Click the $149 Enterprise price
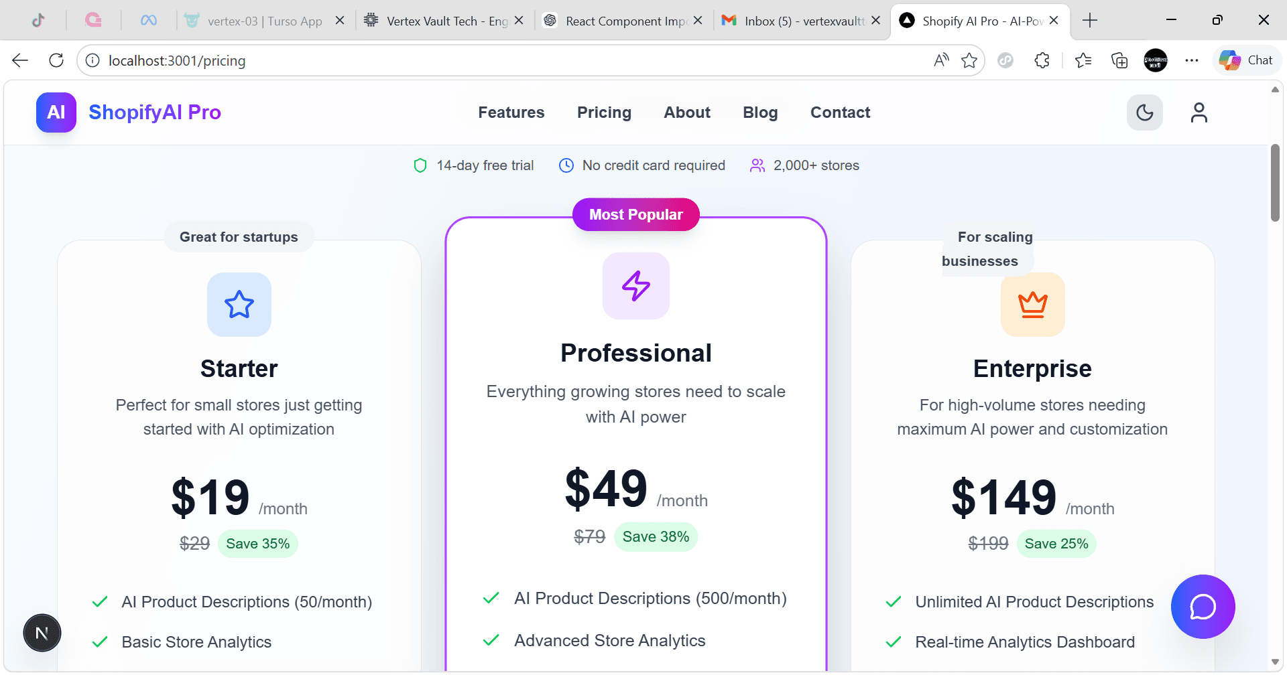The height and width of the screenshot is (675, 1287). click(1004, 498)
